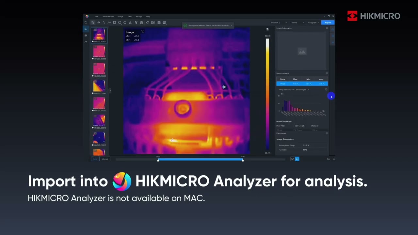Open the Help menu
418x235 pixels.
[x=148, y=16]
